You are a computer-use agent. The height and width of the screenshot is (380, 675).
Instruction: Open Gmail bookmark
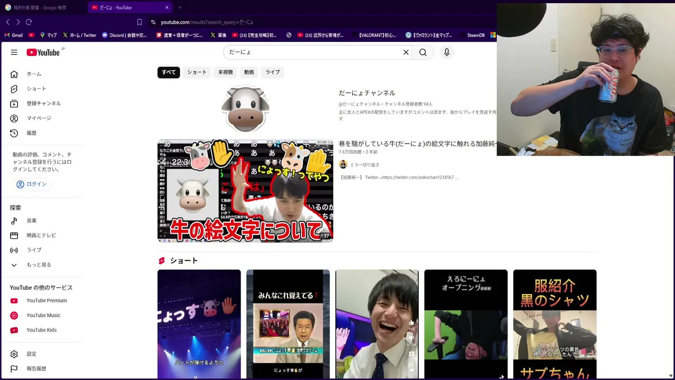[14, 35]
